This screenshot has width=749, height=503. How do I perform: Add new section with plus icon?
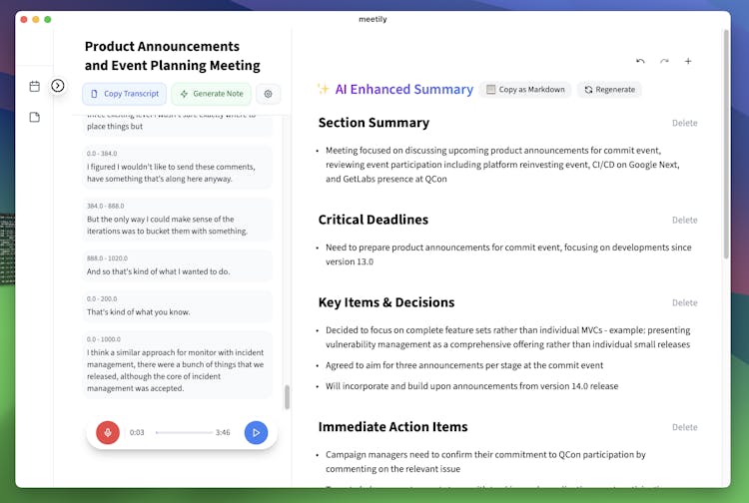(688, 61)
